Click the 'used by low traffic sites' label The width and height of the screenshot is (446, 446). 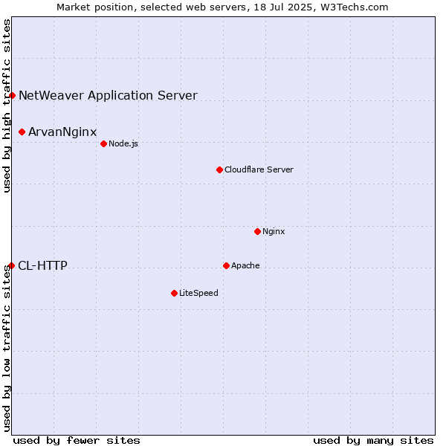tap(6, 349)
